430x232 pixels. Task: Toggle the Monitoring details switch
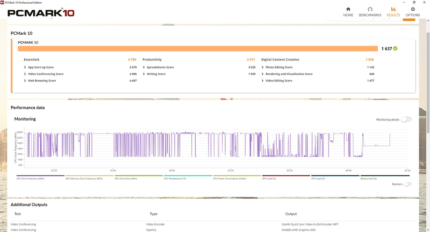click(406, 119)
